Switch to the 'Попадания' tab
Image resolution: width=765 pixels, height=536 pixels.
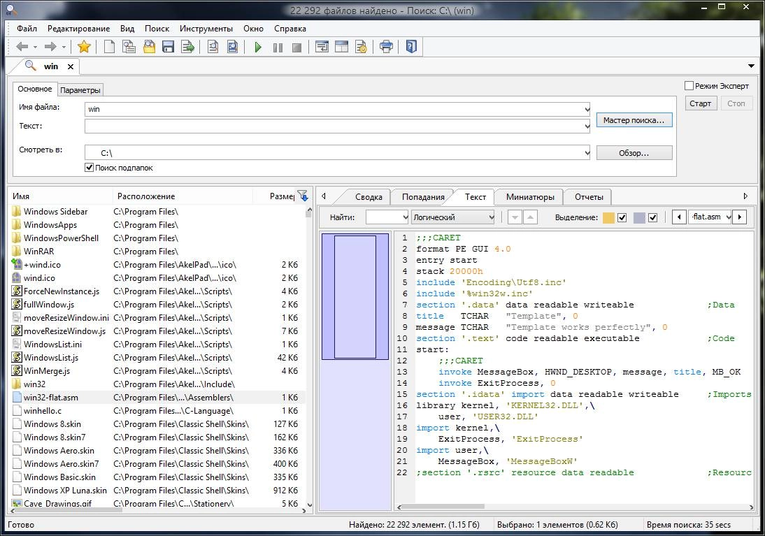point(423,197)
